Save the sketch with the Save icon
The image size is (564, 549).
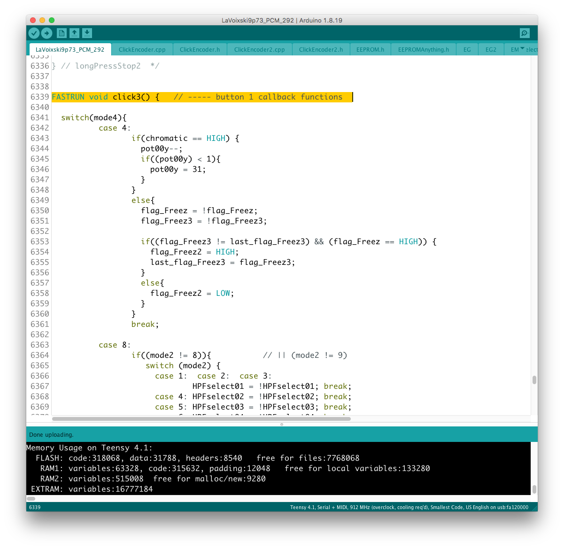click(87, 33)
